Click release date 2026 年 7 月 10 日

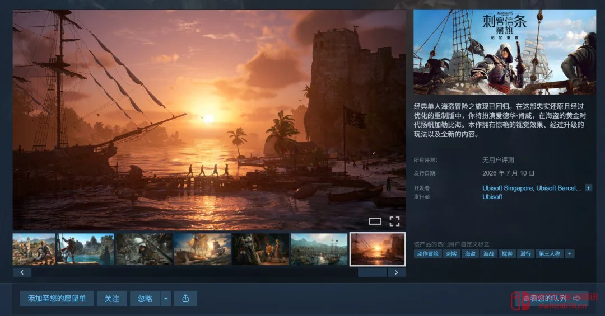tap(508, 173)
